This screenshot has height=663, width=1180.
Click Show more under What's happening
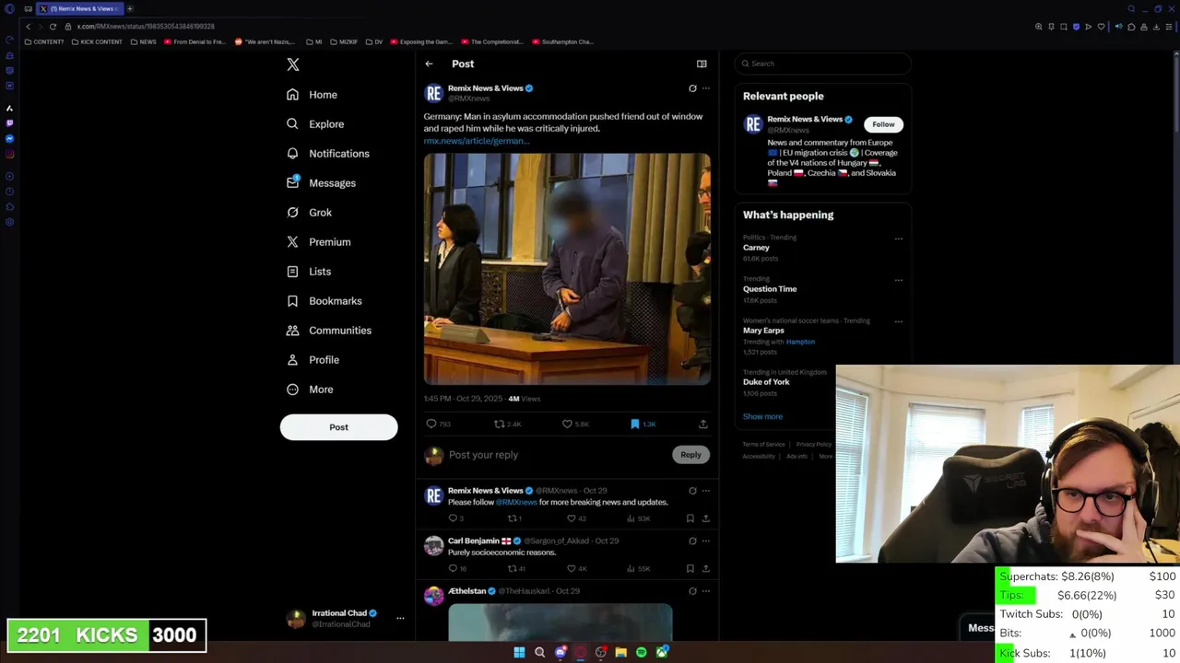762,416
